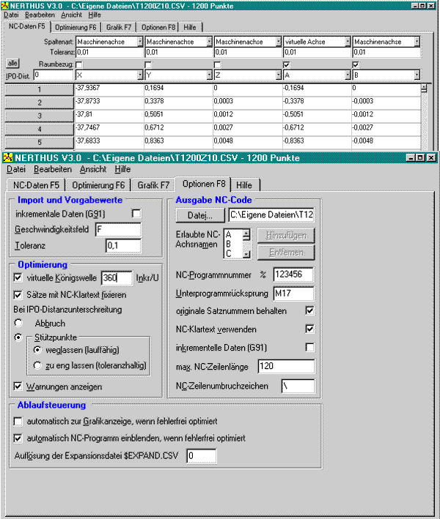Click row header 3 in data table

tap(39, 116)
